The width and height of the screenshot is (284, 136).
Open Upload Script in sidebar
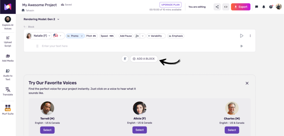click(8, 42)
